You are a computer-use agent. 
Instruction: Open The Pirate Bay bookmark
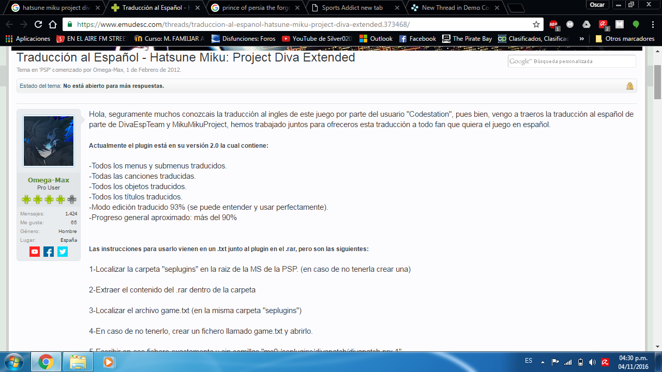(x=467, y=39)
